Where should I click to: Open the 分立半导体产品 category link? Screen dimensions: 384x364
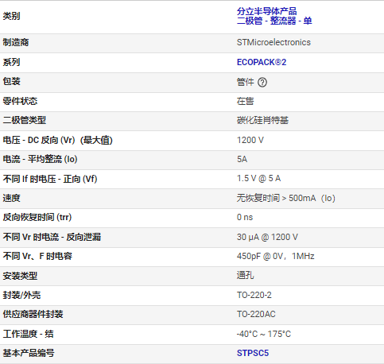tap(266, 11)
